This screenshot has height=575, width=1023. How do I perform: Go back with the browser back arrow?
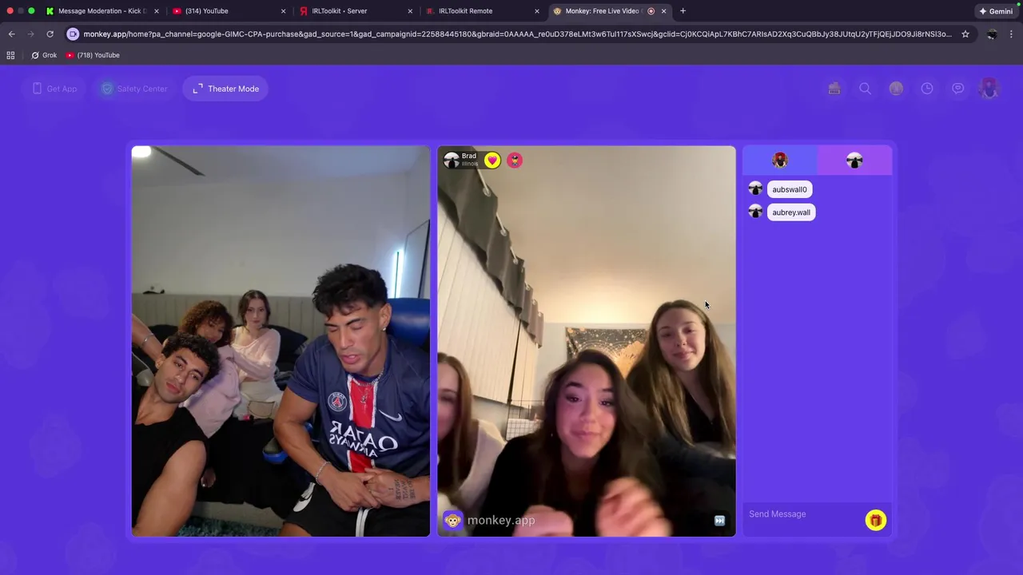[x=11, y=34]
